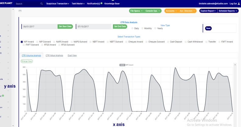Viewport: 241px width, 127px height.
Task: Click the Enlarge View button
Action: click(x=27, y=61)
